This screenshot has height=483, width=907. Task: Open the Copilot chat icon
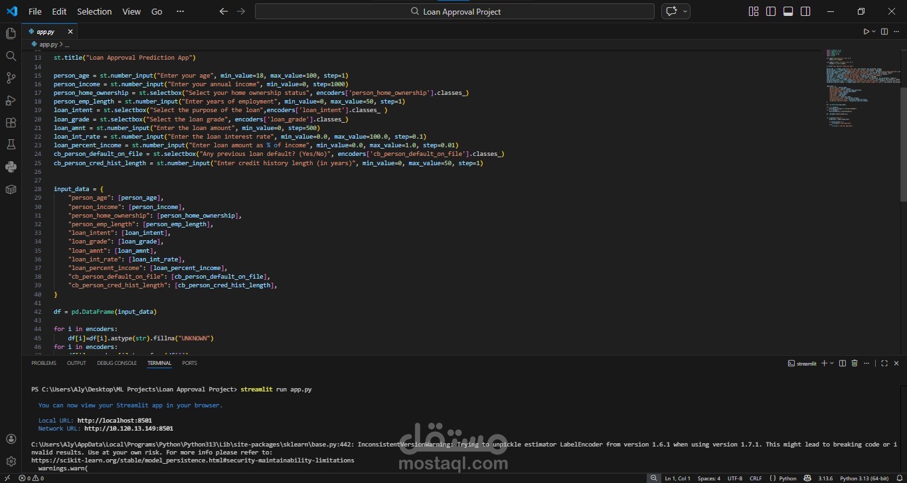click(671, 11)
